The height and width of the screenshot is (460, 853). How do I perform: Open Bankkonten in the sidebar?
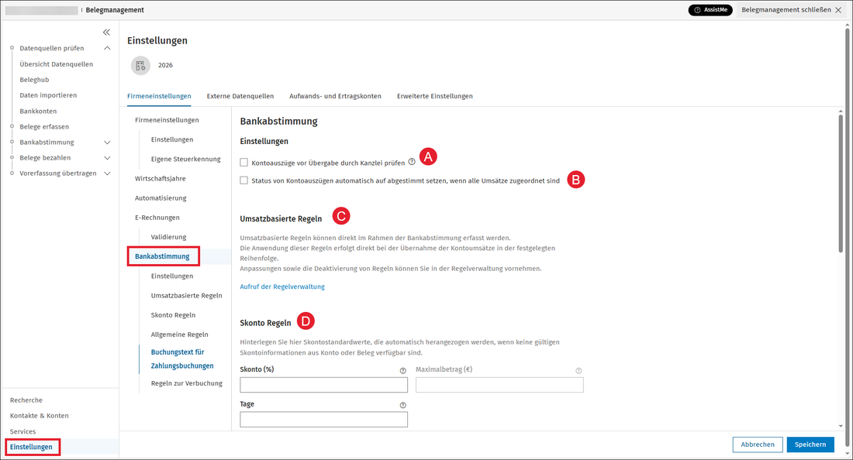(38, 112)
